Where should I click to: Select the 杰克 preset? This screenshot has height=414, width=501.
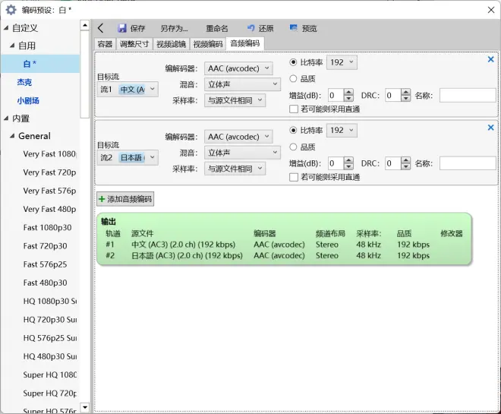pyautogui.click(x=24, y=83)
